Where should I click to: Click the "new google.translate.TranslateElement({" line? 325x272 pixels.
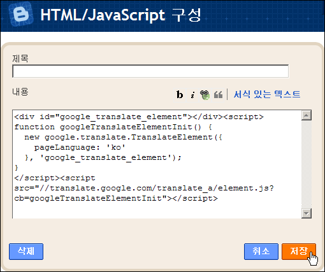click(123, 137)
